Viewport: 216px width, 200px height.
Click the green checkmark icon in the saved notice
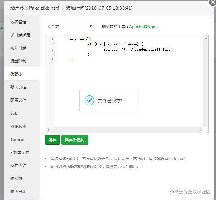coord(89,100)
